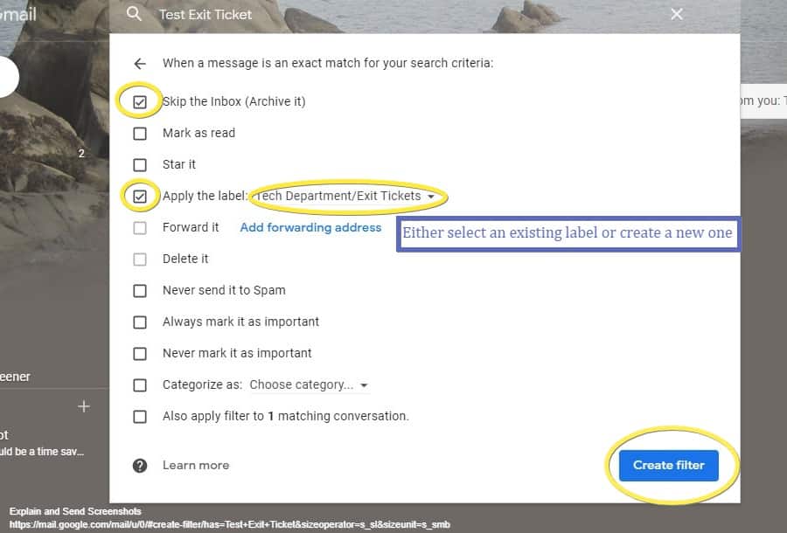Open Add forwarding address
Screen dimensions: 787x533
click(x=310, y=227)
